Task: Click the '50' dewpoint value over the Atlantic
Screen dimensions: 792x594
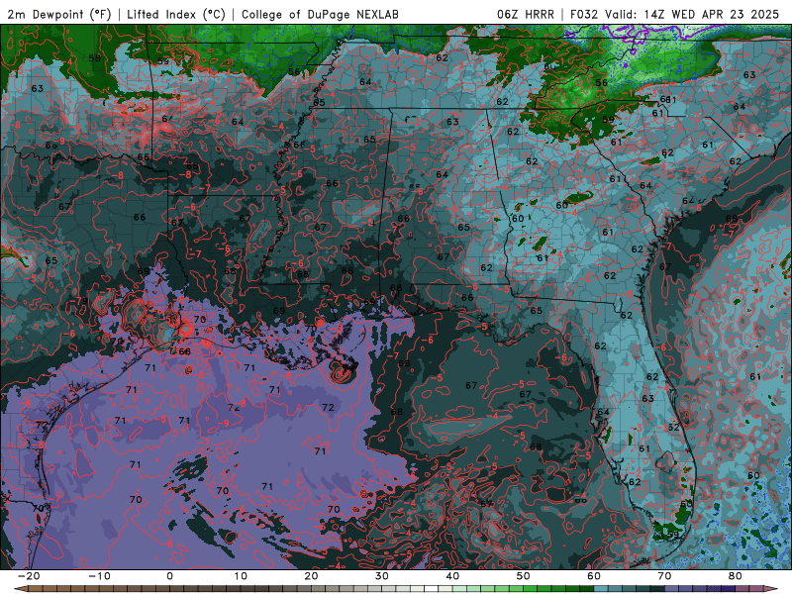Action: 753,476
